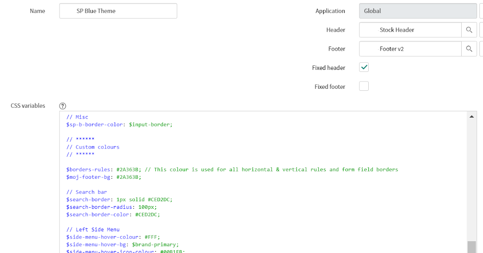Click the Global Application field
Image resolution: width=483 pixels, height=253 pixels.
click(x=417, y=11)
